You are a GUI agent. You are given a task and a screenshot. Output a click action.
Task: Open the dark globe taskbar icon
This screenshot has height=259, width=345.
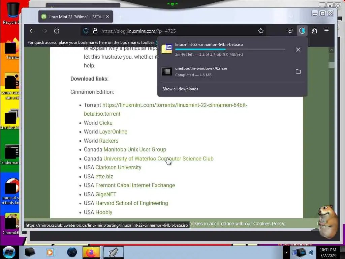[72, 252]
